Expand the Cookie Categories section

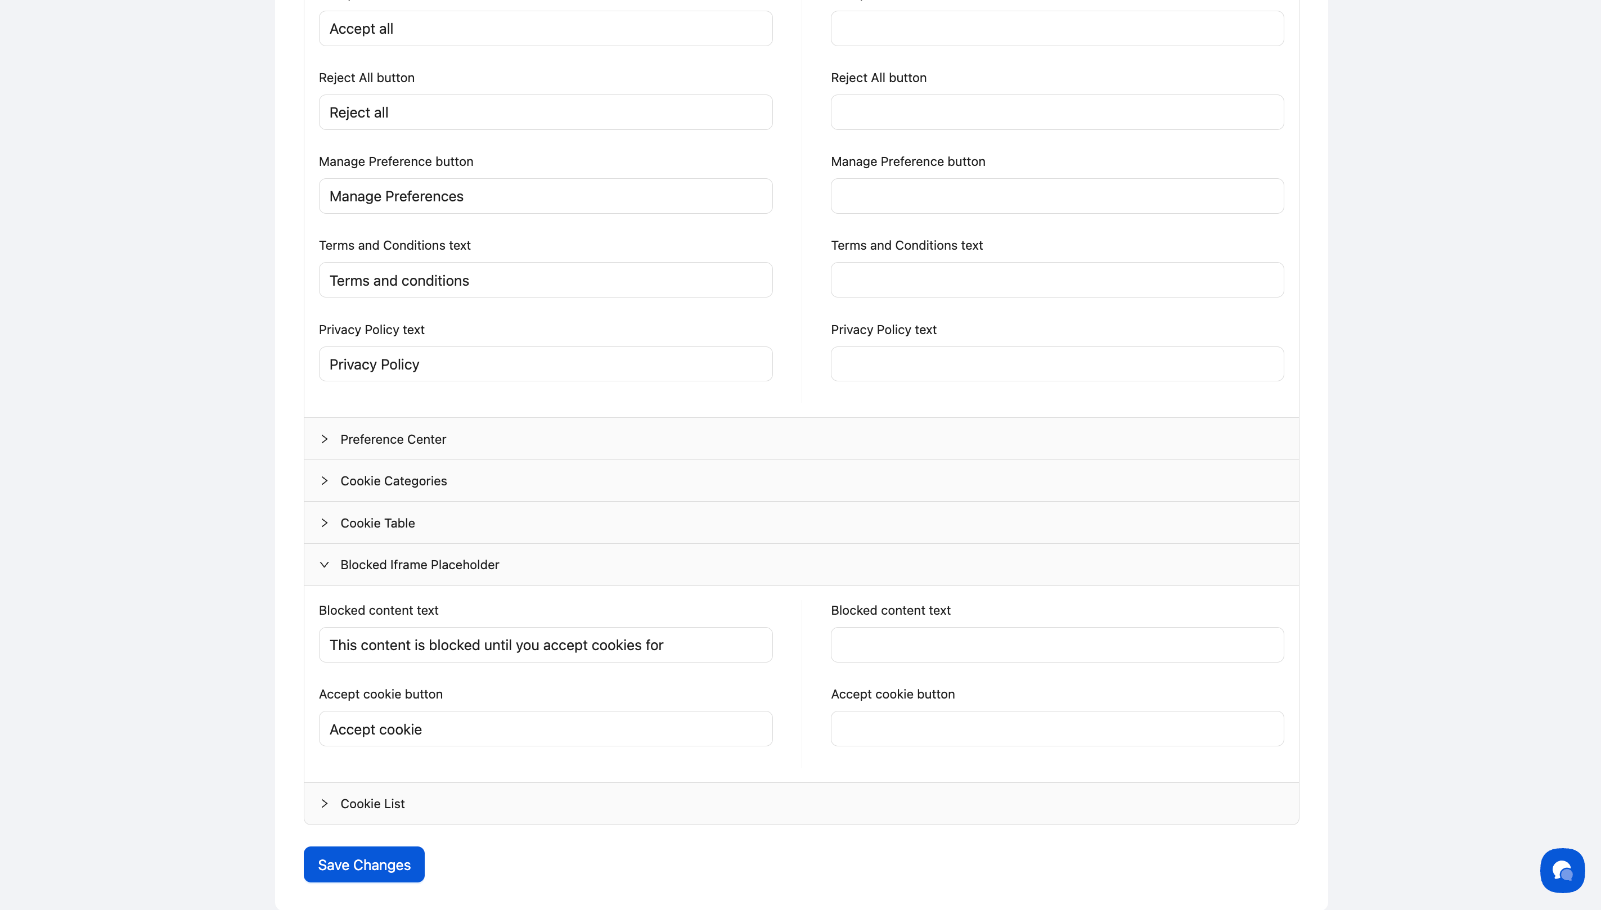tap(393, 481)
